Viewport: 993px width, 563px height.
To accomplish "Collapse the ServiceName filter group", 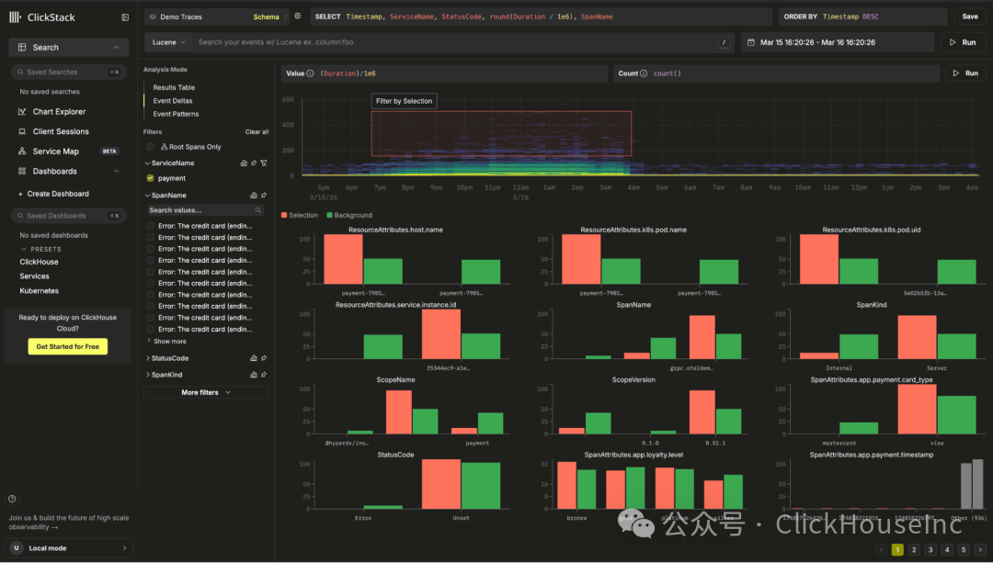I will 147,163.
